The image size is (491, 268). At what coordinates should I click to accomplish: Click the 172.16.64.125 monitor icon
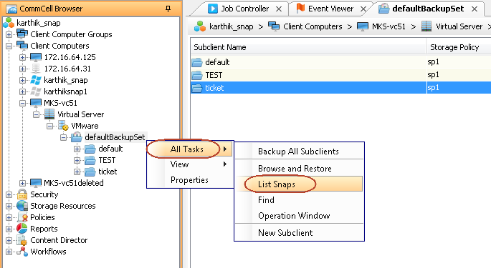[36, 57]
